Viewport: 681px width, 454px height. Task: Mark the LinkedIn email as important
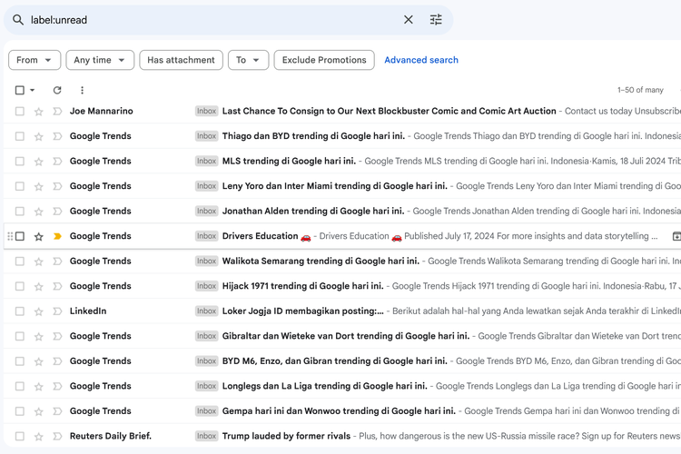[57, 311]
